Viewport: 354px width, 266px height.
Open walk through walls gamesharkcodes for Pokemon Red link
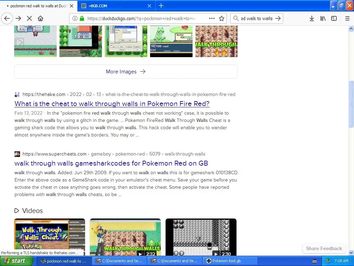[x=111, y=163]
